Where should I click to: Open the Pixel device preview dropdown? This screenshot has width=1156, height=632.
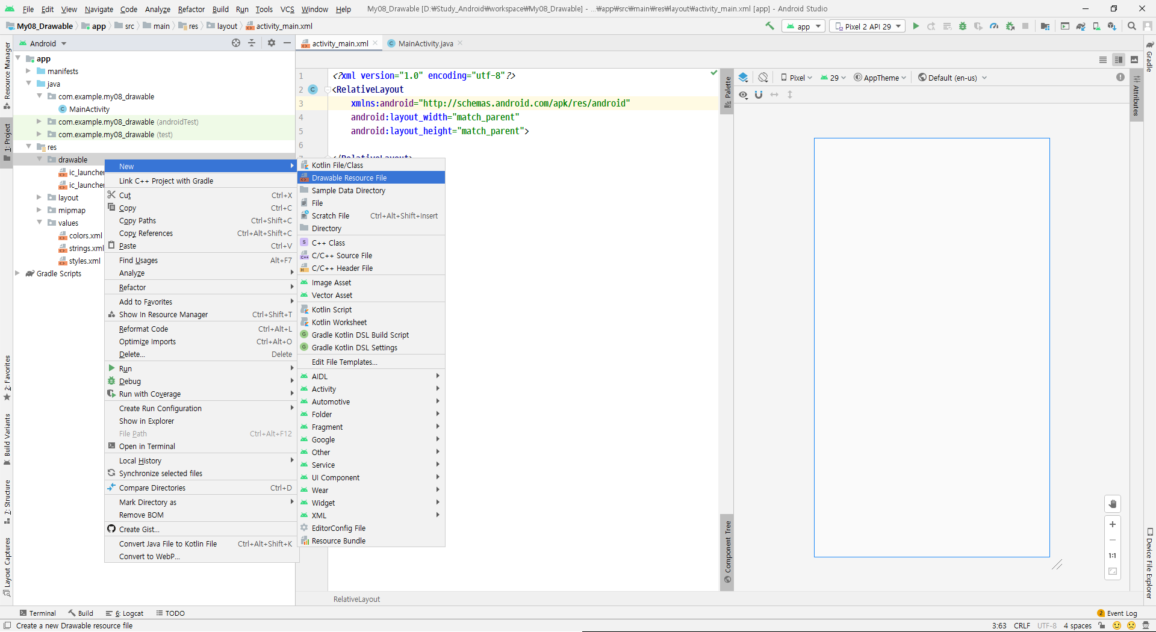coord(797,78)
